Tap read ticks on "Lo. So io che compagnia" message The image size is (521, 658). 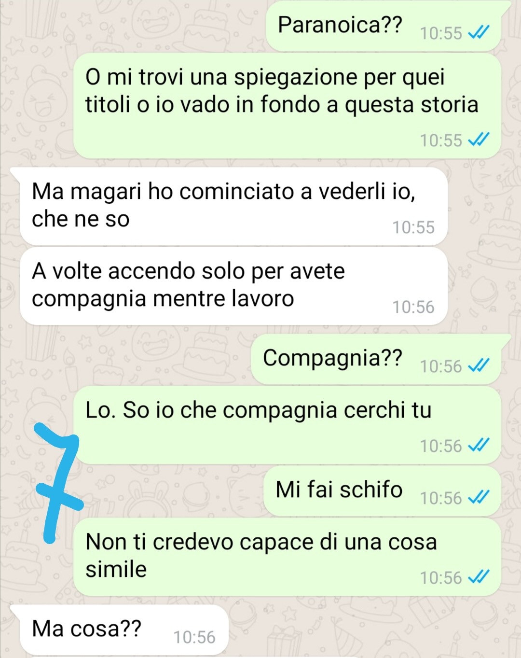point(479,445)
